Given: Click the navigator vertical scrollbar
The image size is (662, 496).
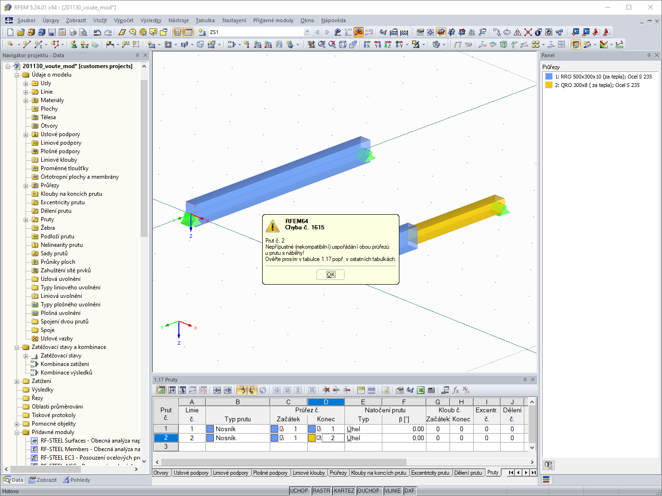Looking at the screenshot, I should click(144, 158).
